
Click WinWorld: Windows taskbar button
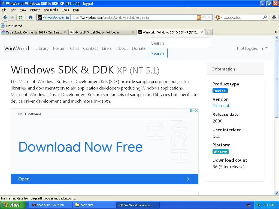pos(138,205)
